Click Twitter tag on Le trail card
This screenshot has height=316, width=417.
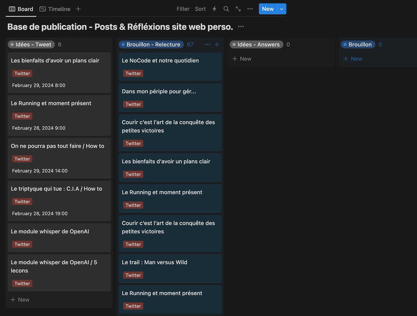133,275
